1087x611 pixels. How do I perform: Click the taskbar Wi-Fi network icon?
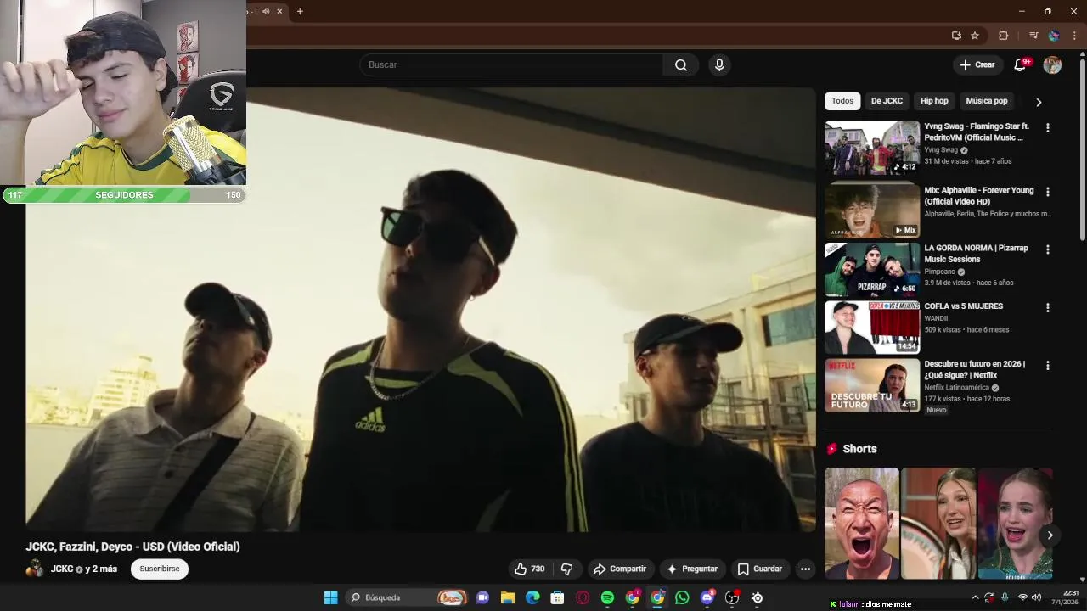(x=1022, y=597)
